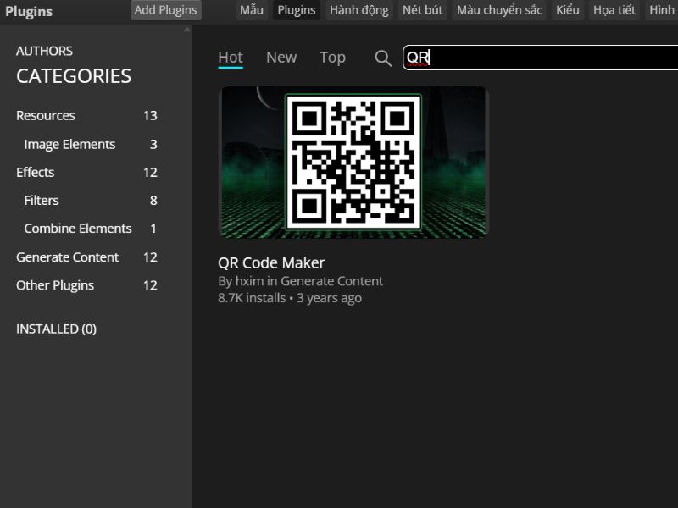Select the Combine Elements subcategory
This screenshot has height=508, width=678.
click(x=91, y=229)
